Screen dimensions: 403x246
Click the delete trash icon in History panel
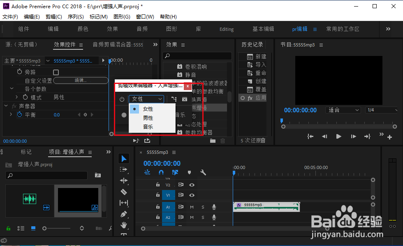pos(263,141)
